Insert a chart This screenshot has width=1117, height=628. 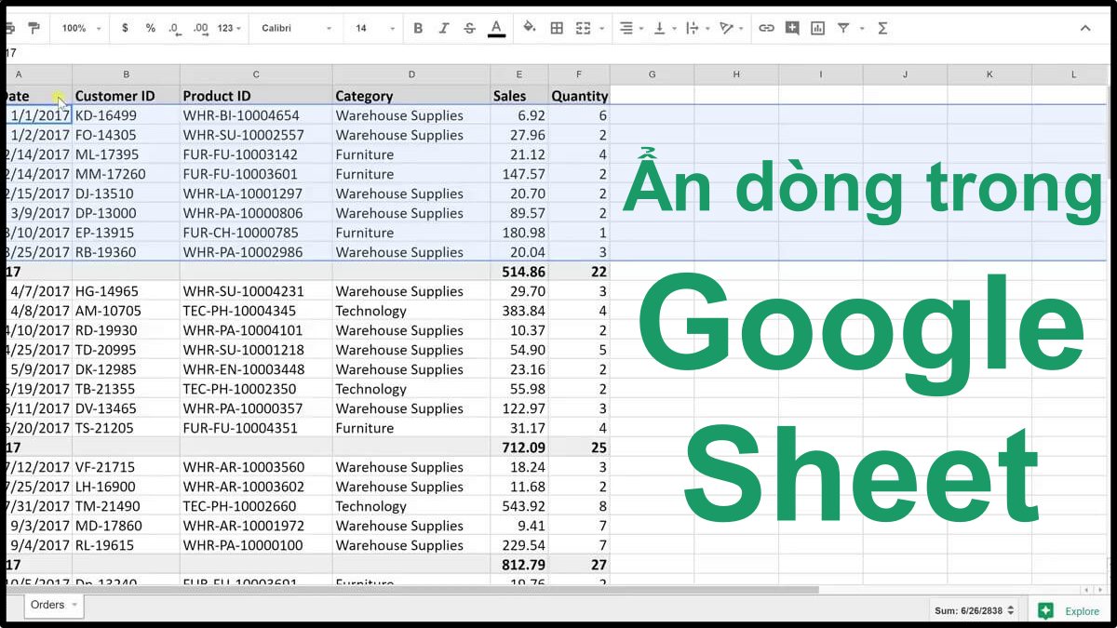tap(818, 28)
